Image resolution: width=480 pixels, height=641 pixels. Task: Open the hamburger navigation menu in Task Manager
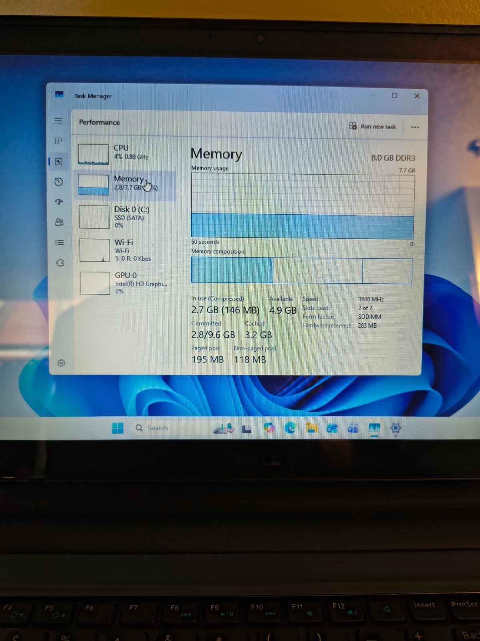coord(58,121)
